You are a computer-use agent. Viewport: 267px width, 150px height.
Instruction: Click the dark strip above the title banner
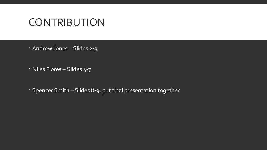click(133, 2)
